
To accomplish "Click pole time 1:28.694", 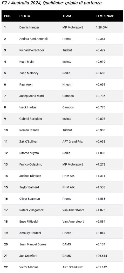I will coord(102,27).
